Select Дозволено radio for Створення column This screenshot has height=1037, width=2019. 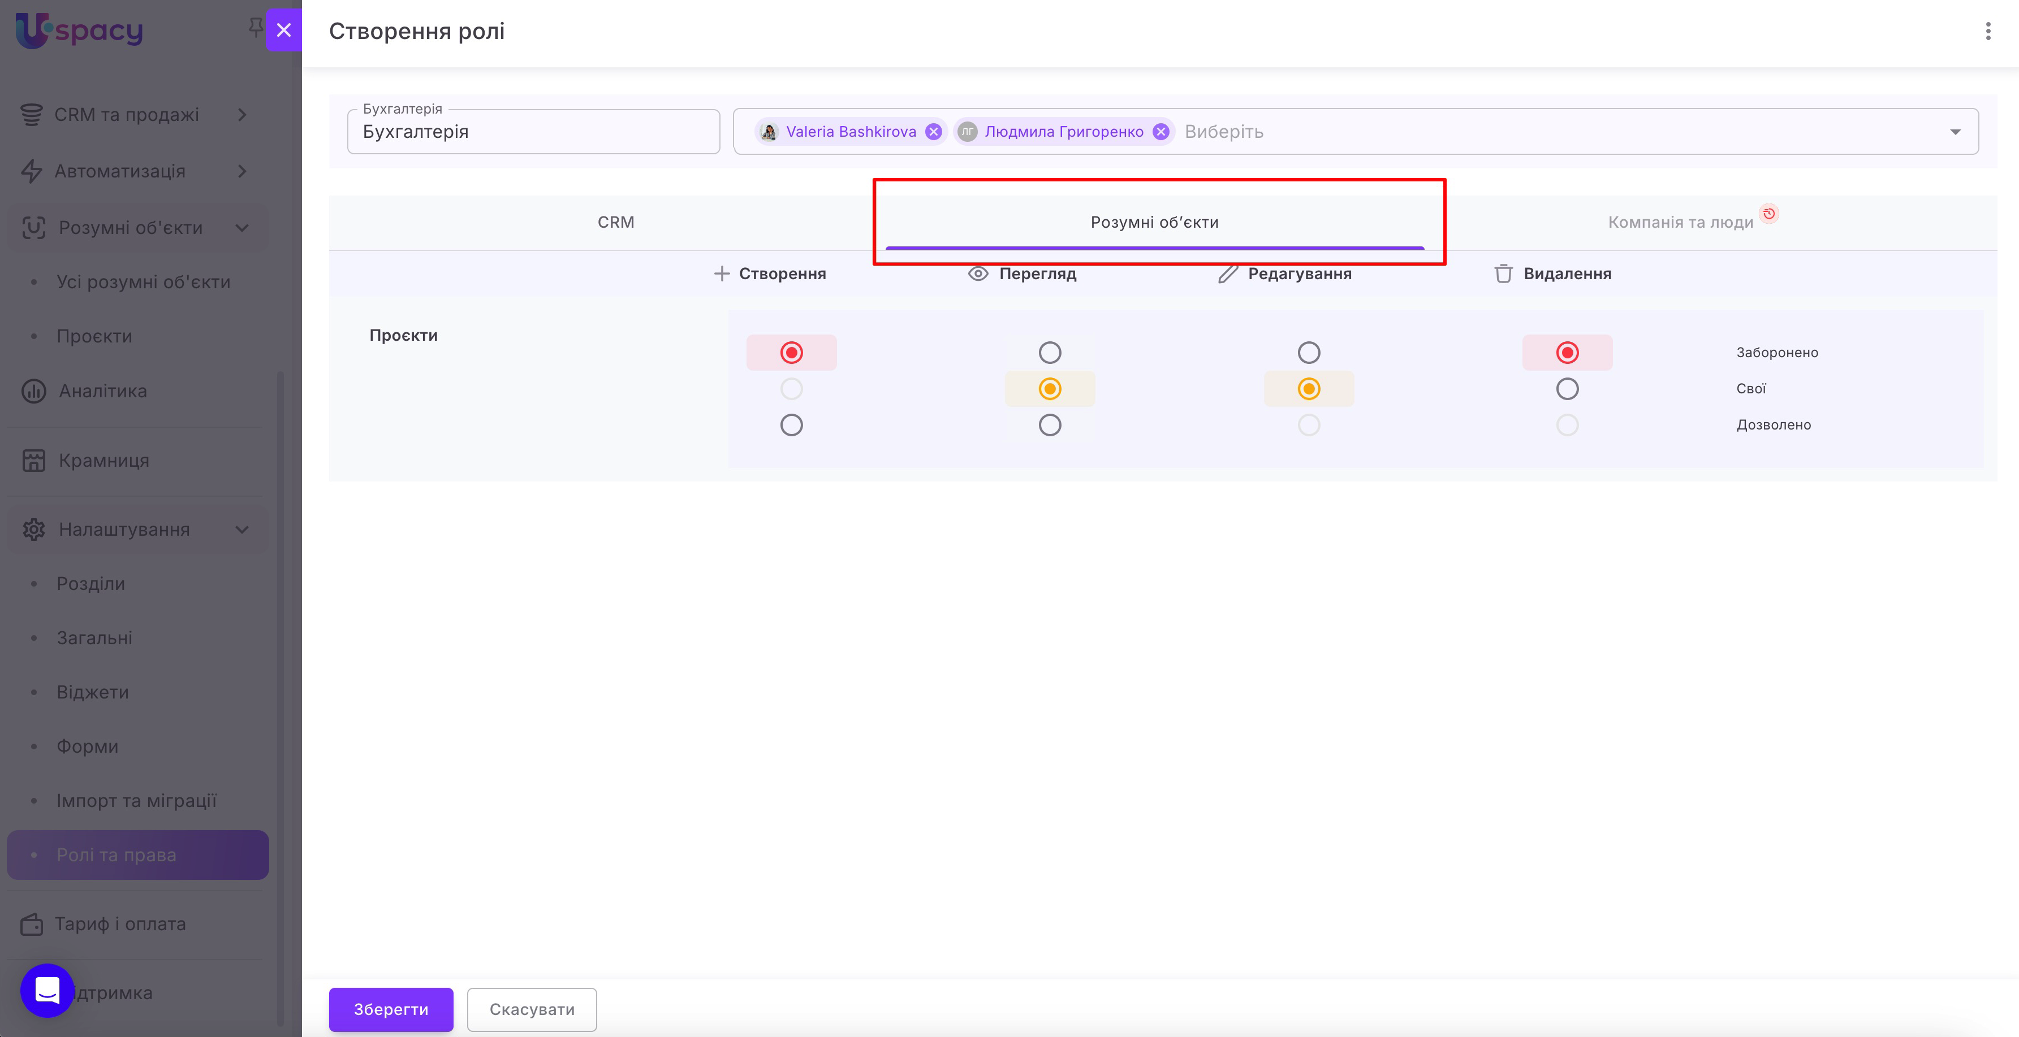pos(791,426)
